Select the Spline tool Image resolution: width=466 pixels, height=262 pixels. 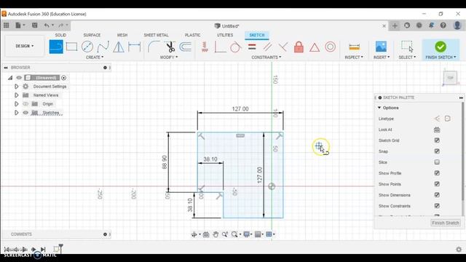click(103, 47)
